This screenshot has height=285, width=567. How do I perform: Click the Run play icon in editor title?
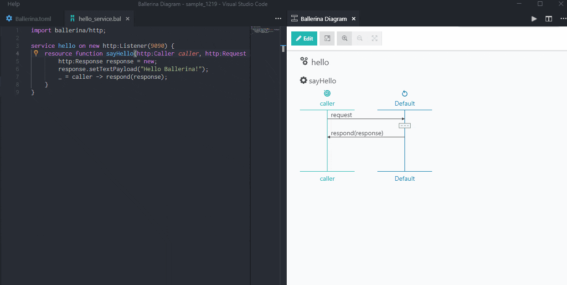(x=534, y=19)
